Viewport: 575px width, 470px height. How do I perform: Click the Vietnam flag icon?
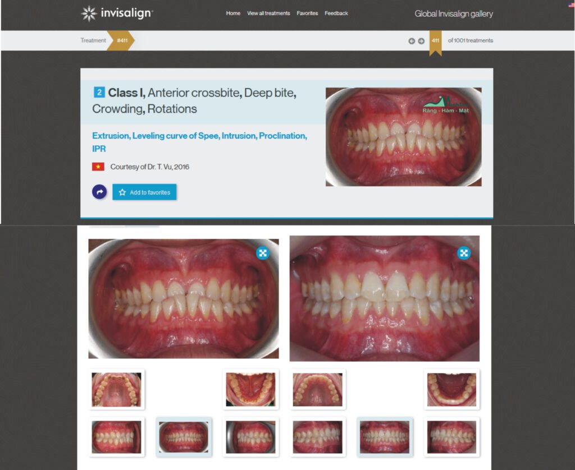point(98,167)
